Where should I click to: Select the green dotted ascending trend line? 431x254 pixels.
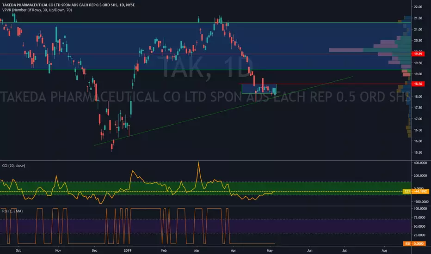223,111
